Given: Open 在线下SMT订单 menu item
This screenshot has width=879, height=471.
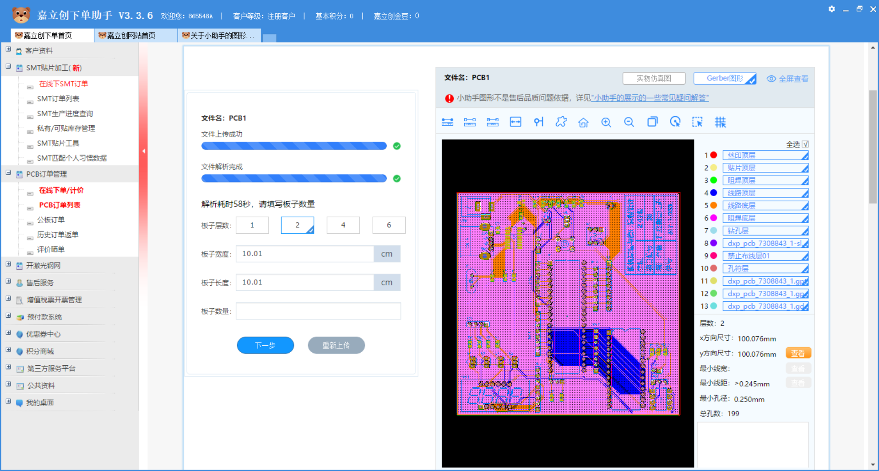Looking at the screenshot, I should click(63, 84).
